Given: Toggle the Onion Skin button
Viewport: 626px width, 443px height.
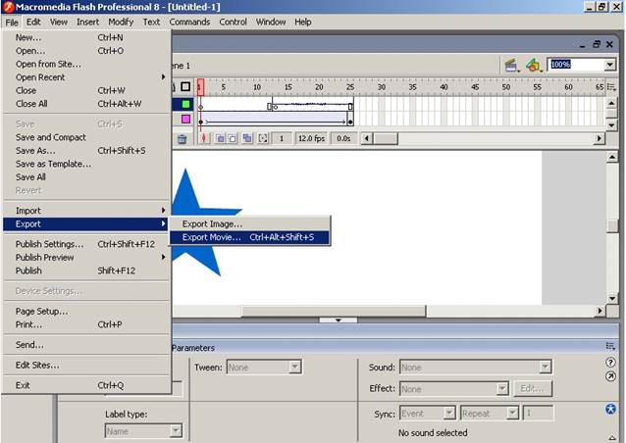Looking at the screenshot, I should point(220,138).
